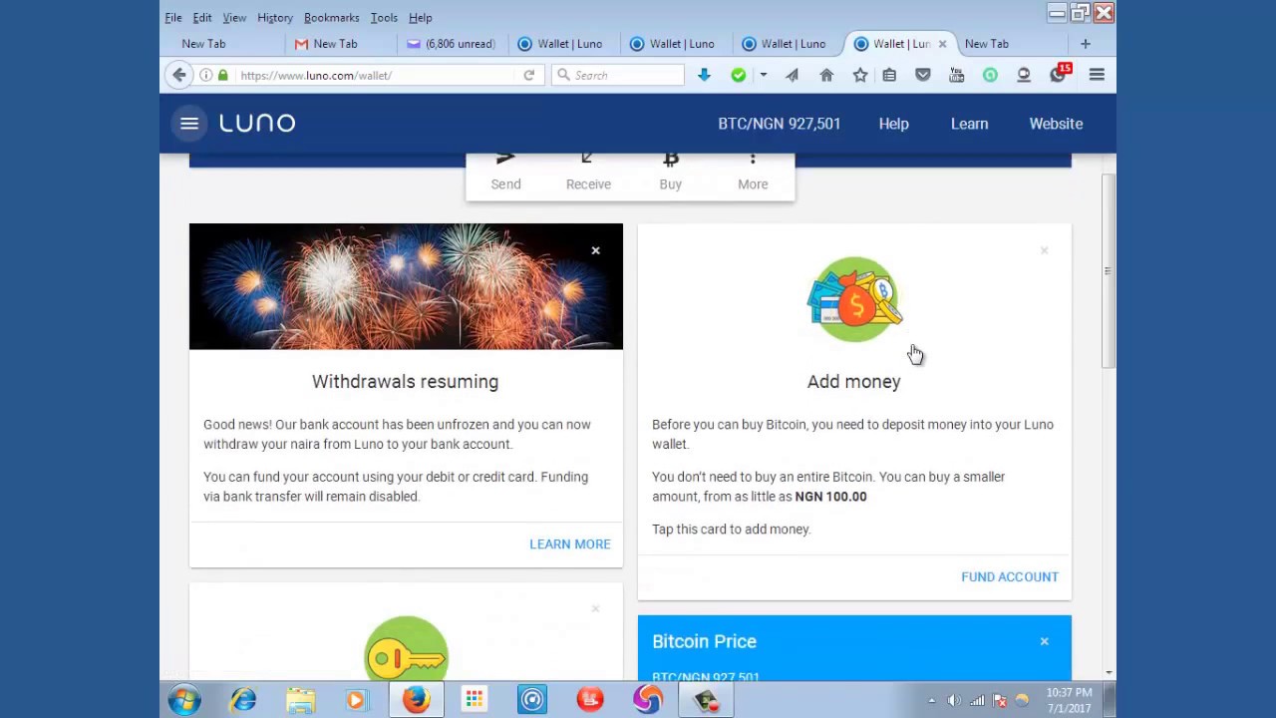Image resolution: width=1276 pixels, height=718 pixels.
Task: Click the page vertical scrollbar
Action: click(1108, 271)
